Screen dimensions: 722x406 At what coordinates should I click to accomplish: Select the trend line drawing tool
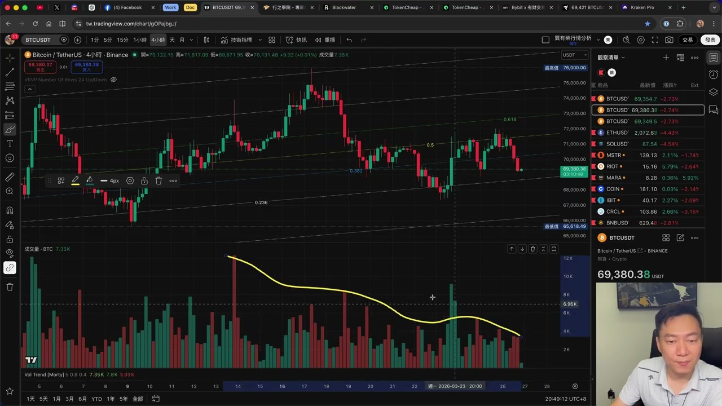(x=10, y=72)
